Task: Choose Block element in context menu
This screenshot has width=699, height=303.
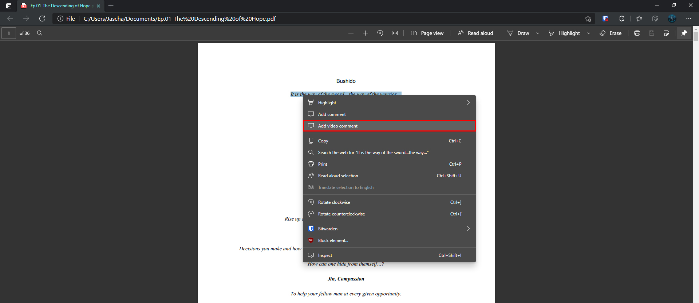Action: click(x=389, y=241)
